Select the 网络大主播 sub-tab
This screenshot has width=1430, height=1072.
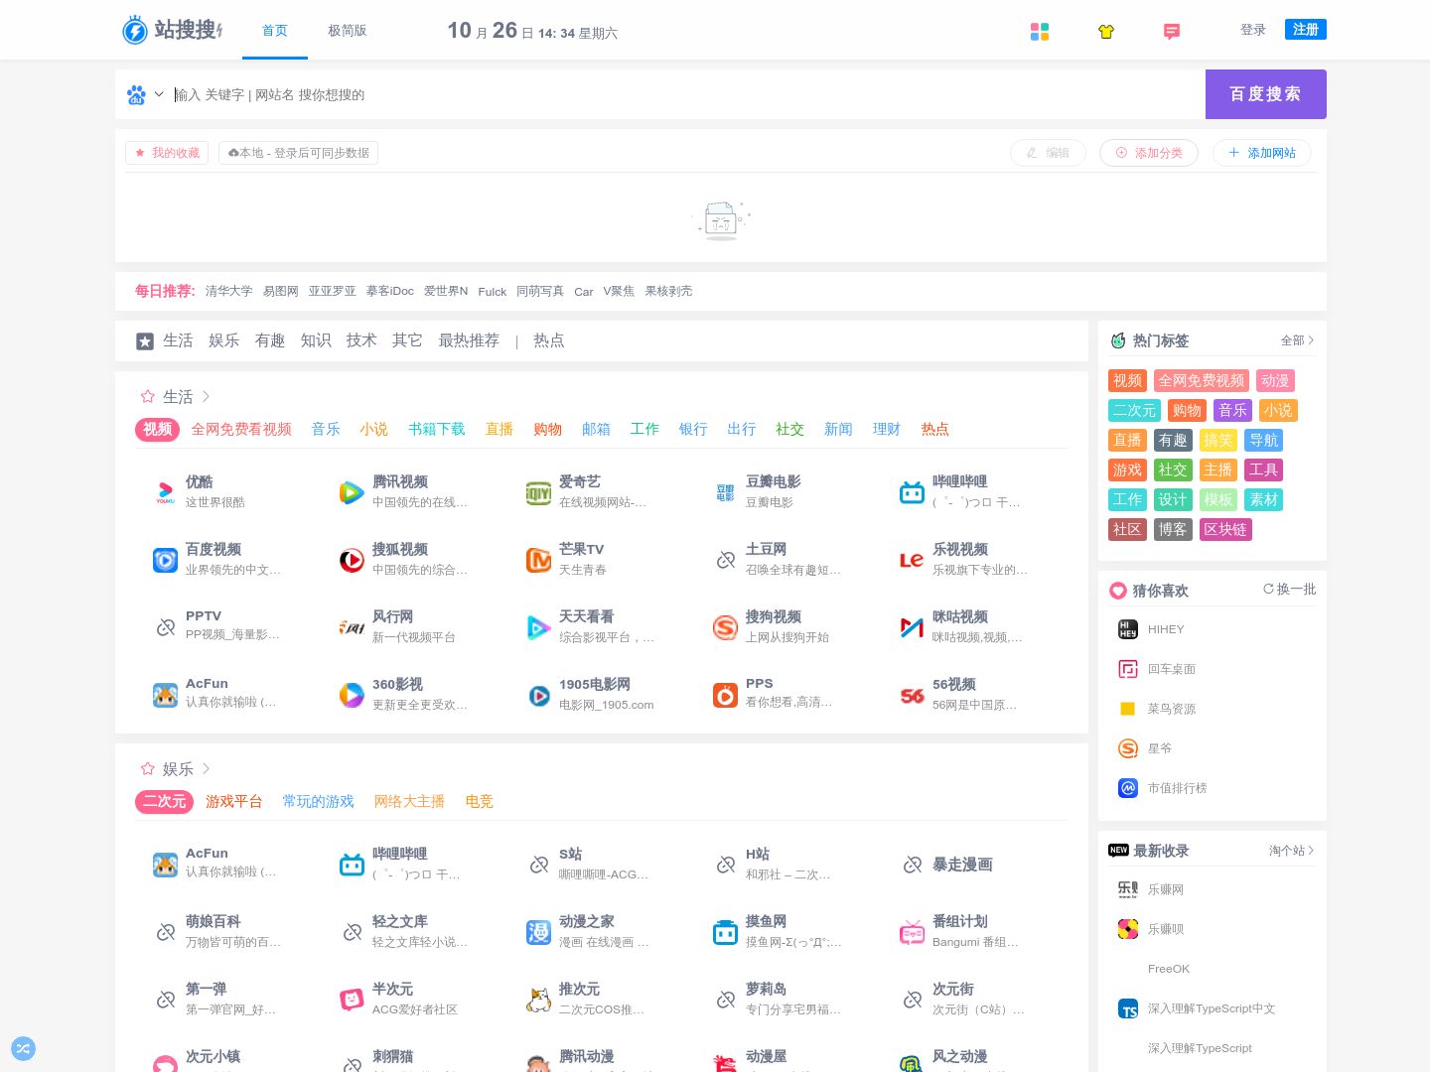click(x=409, y=801)
